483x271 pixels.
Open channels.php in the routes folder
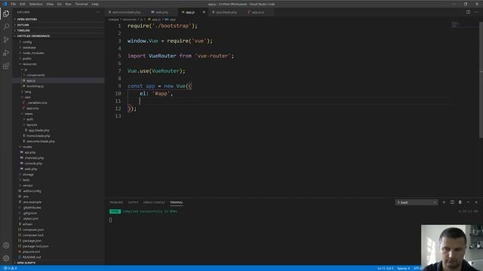[34, 158]
